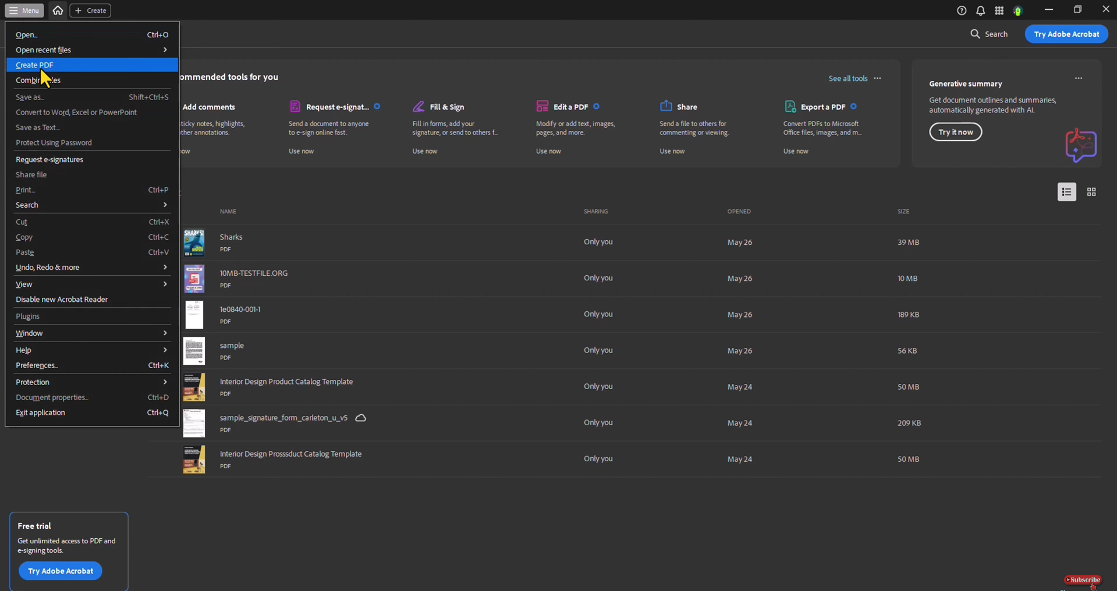Click Use now under Export a PDF
Image resolution: width=1117 pixels, height=591 pixels.
tap(796, 151)
